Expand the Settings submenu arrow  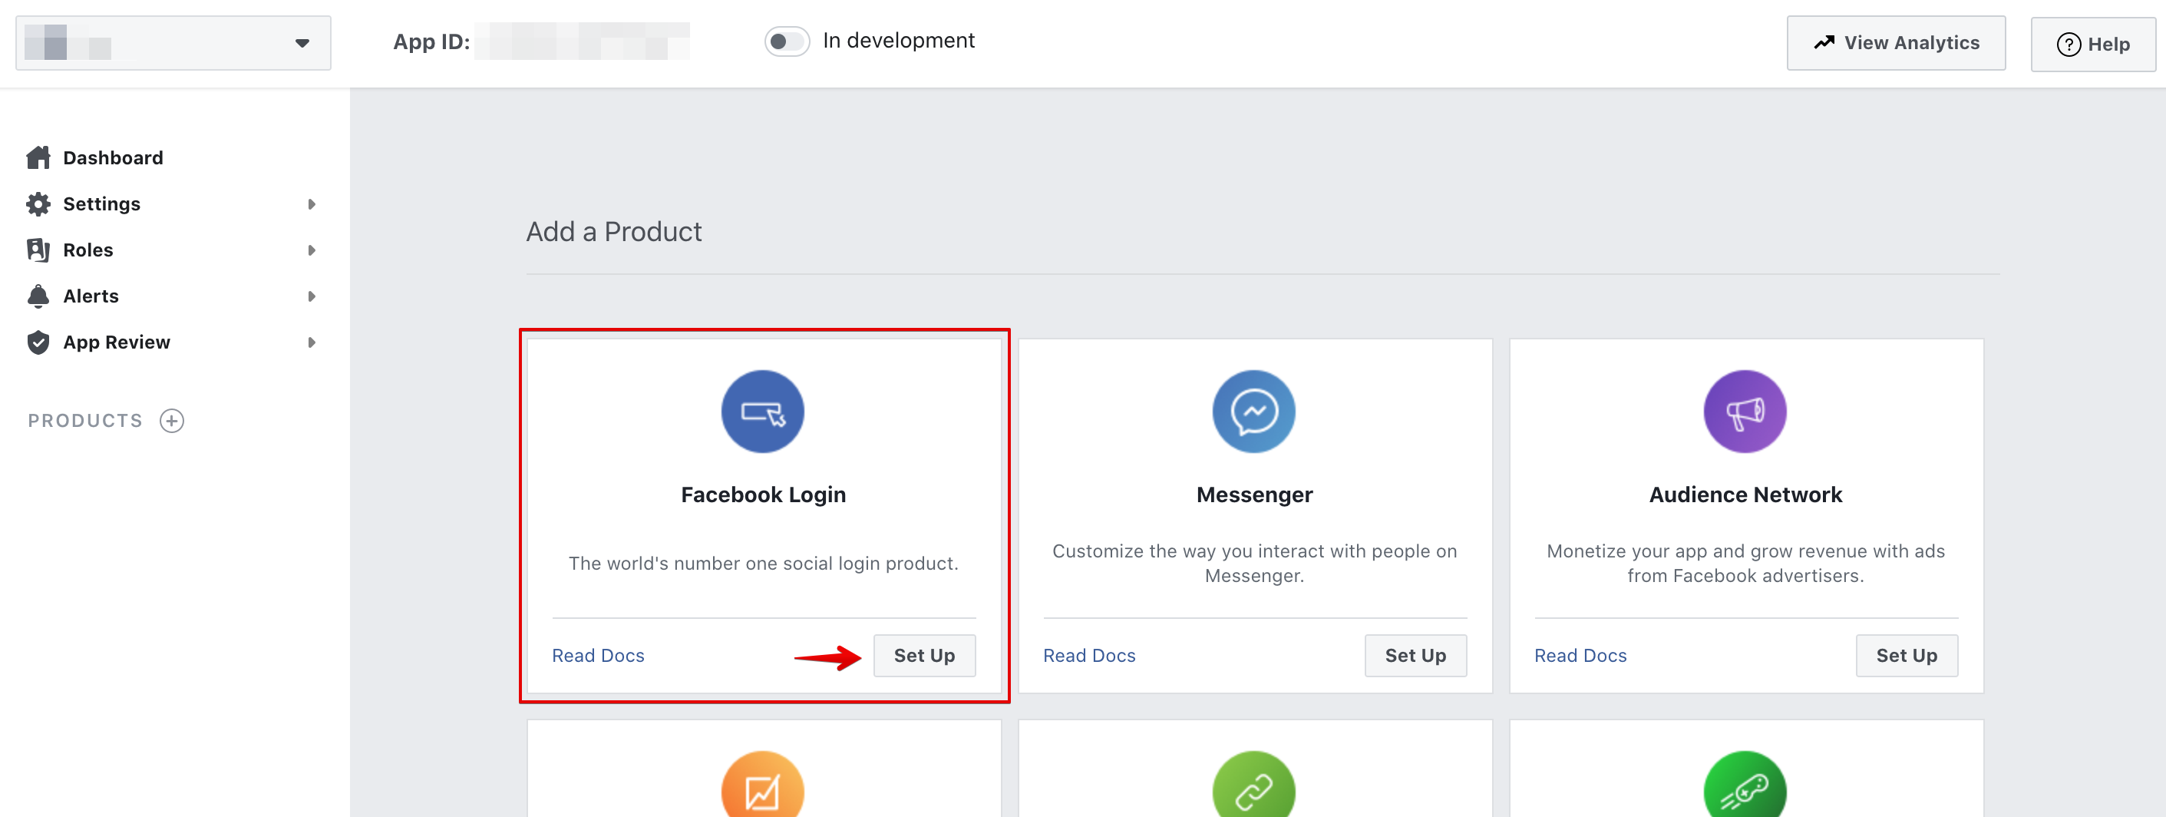[x=311, y=204]
